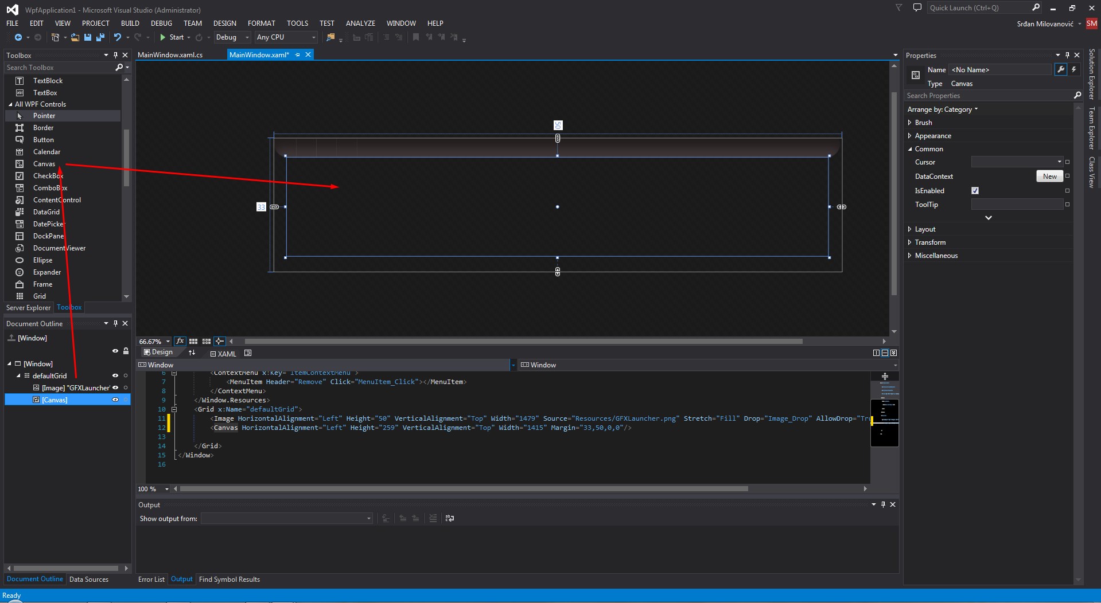Expand the Brush property category

point(910,123)
